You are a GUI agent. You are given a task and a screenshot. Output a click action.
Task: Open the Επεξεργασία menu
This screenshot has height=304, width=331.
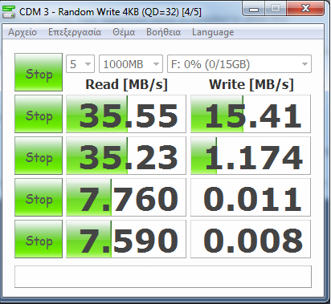click(75, 32)
